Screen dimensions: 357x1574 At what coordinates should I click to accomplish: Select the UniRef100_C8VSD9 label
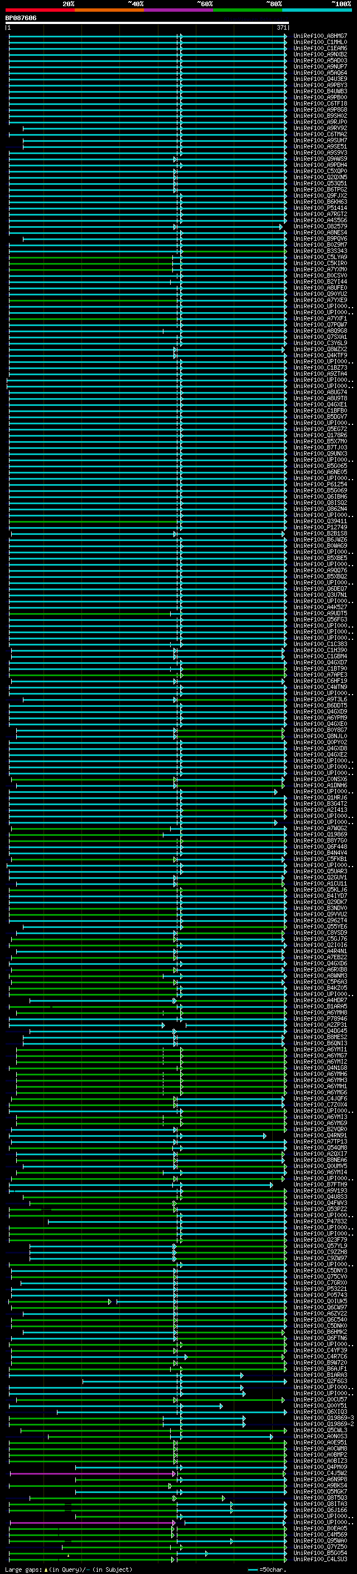tap(320, 932)
